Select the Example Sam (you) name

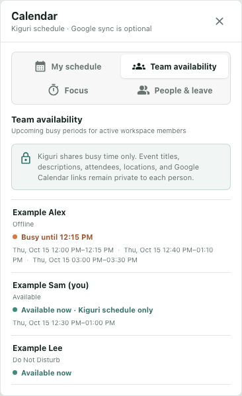(x=51, y=285)
